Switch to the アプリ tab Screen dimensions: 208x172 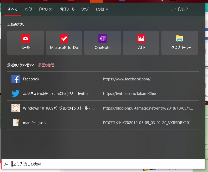tap(28, 9)
